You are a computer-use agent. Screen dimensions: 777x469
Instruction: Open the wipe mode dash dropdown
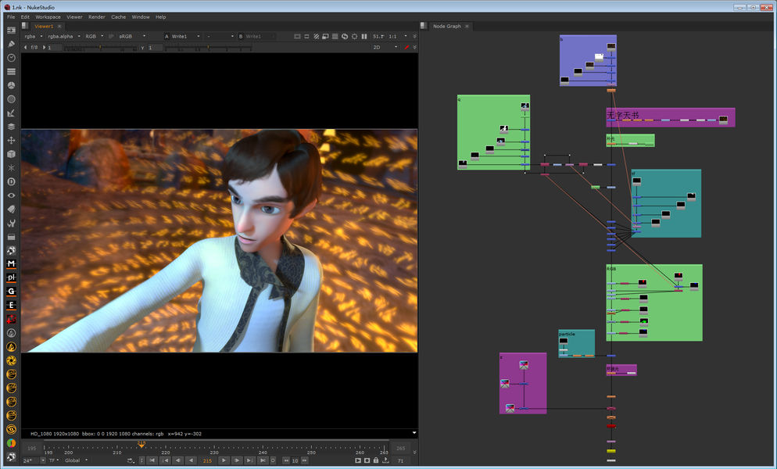tap(220, 36)
